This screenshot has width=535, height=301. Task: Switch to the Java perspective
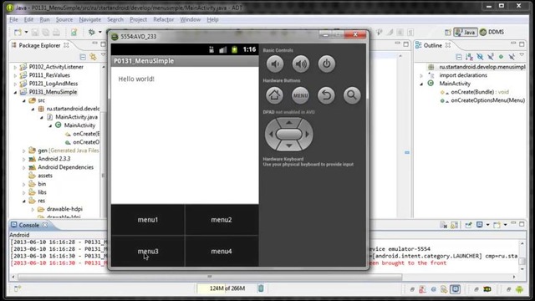pos(466,32)
